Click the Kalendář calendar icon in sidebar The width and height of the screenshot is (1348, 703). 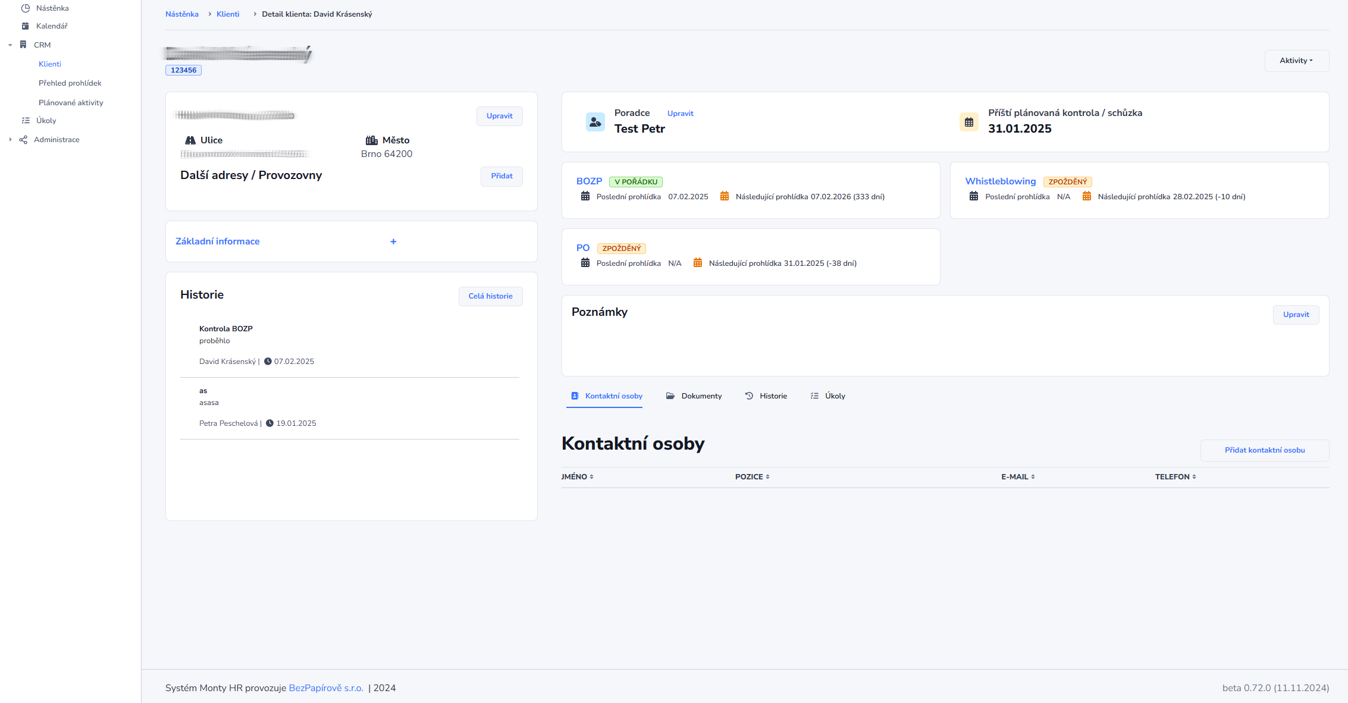(26, 26)
